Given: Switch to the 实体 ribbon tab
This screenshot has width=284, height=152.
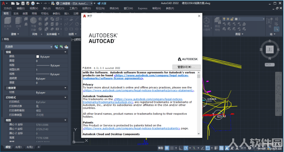Looking at the screenshot, I should (16, 14).
